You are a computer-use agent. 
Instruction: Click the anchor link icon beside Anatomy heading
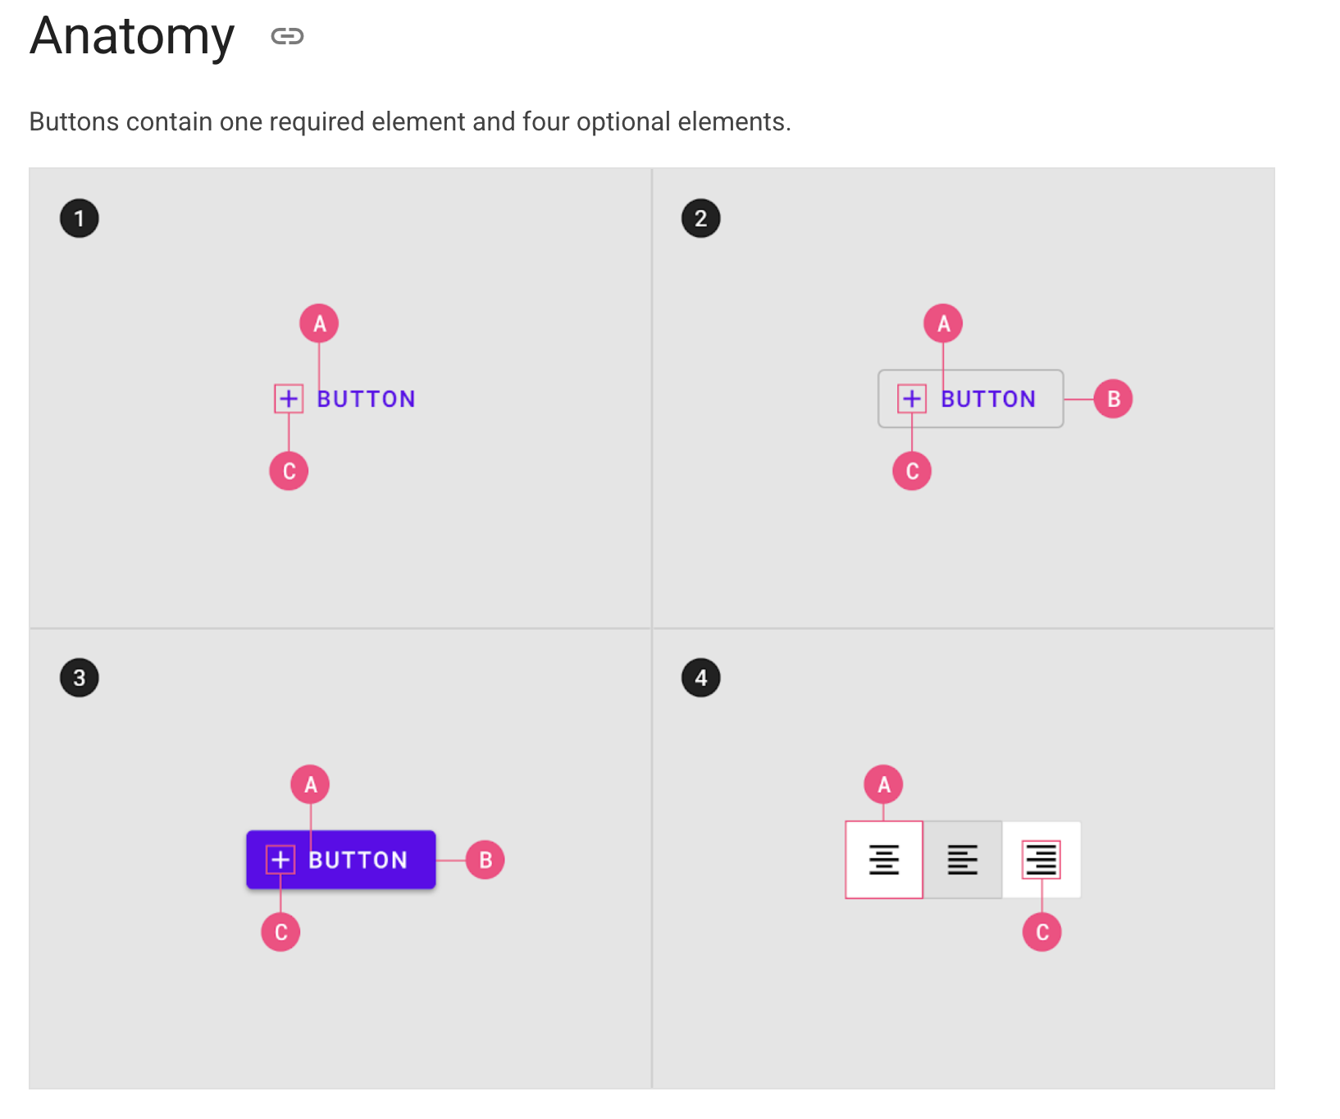[287, 36]
